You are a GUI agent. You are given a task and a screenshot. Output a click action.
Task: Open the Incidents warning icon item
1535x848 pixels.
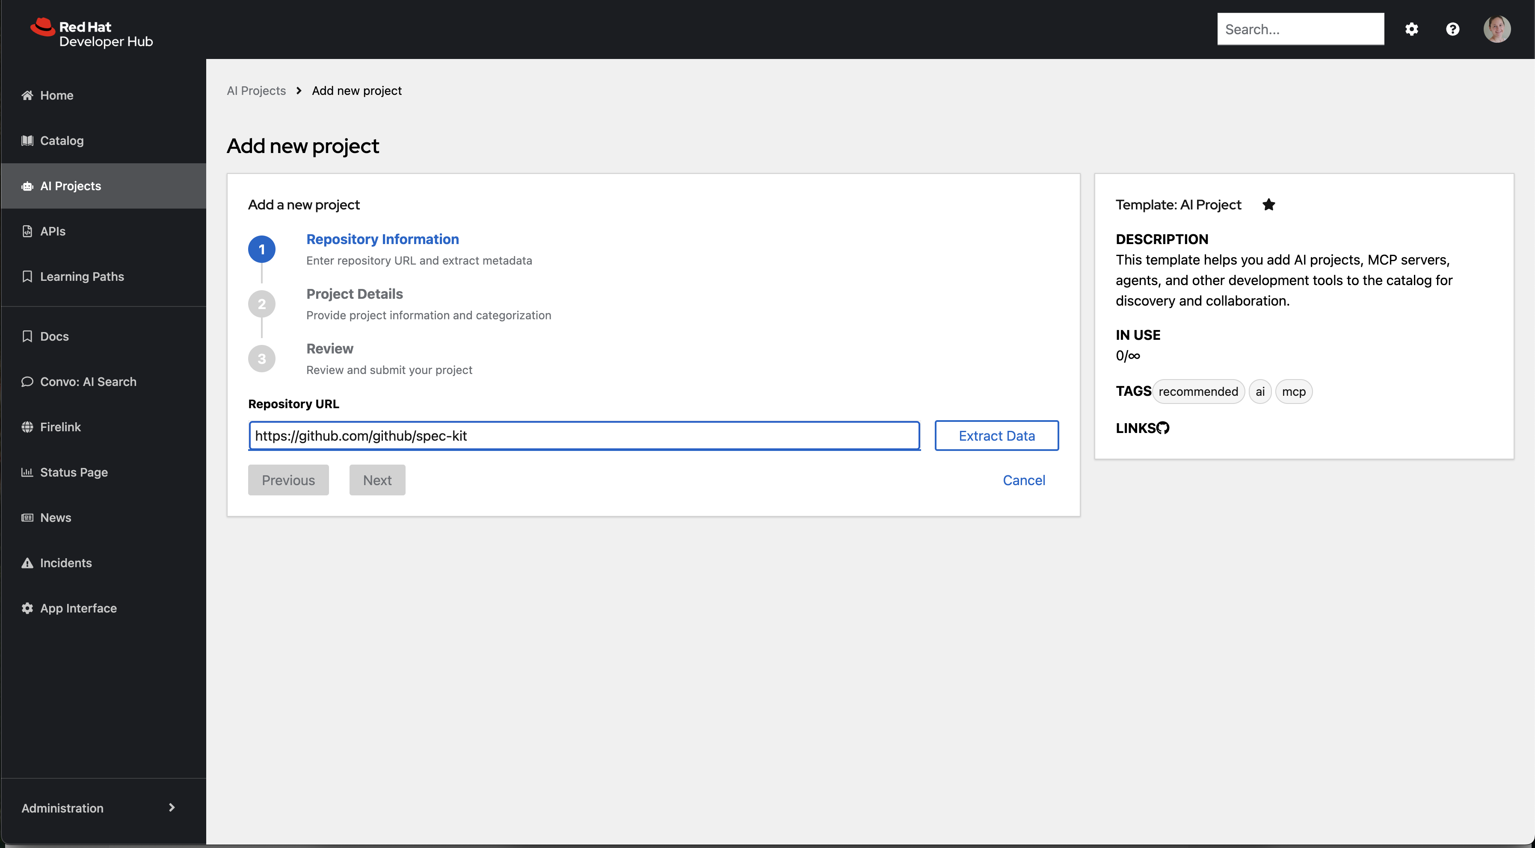click(x=27, y=563)
